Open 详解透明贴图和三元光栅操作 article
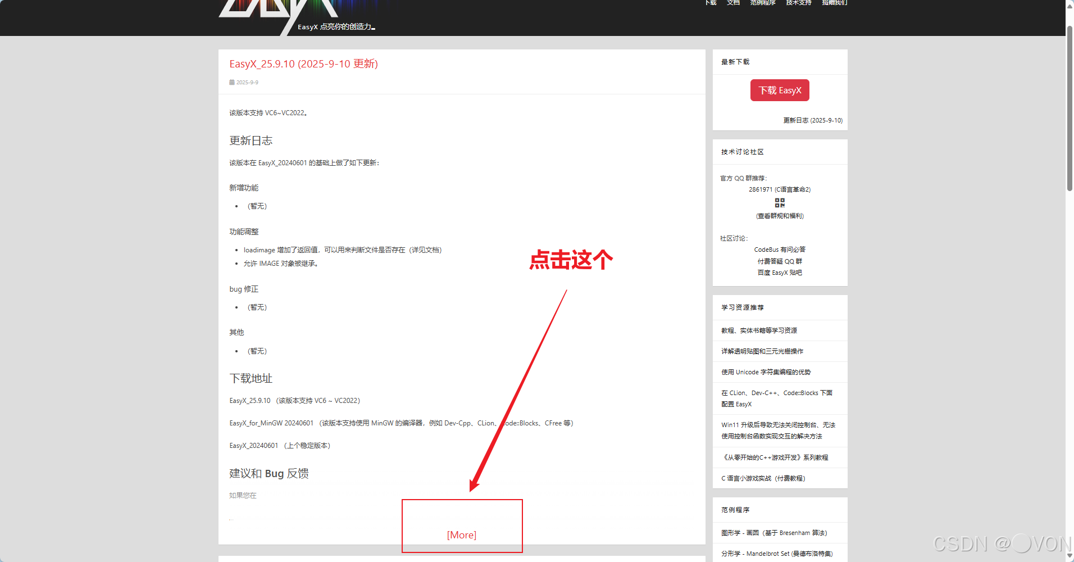1074x562 pixels. (x=762, y=351)
